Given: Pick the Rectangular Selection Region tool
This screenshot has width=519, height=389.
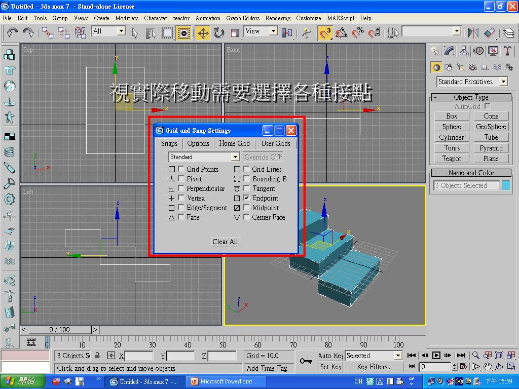Looking at the screenshot, I should 167,33.
